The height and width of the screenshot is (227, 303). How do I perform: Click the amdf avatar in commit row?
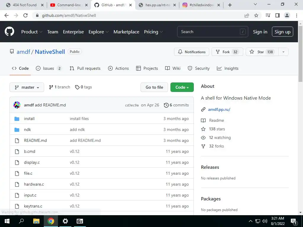tap(17, 105)
